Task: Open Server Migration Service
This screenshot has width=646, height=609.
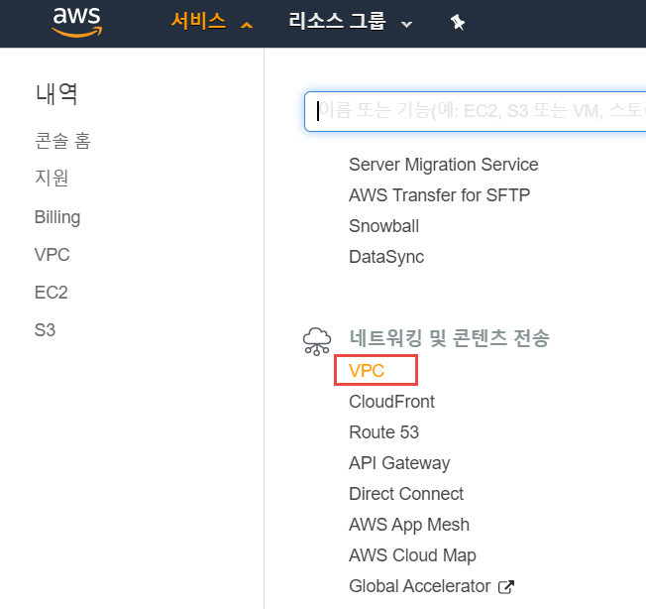Action: (443, 165)
